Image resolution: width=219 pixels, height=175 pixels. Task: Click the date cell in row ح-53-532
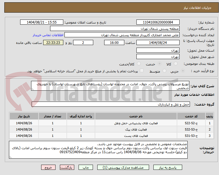[24, 129]
